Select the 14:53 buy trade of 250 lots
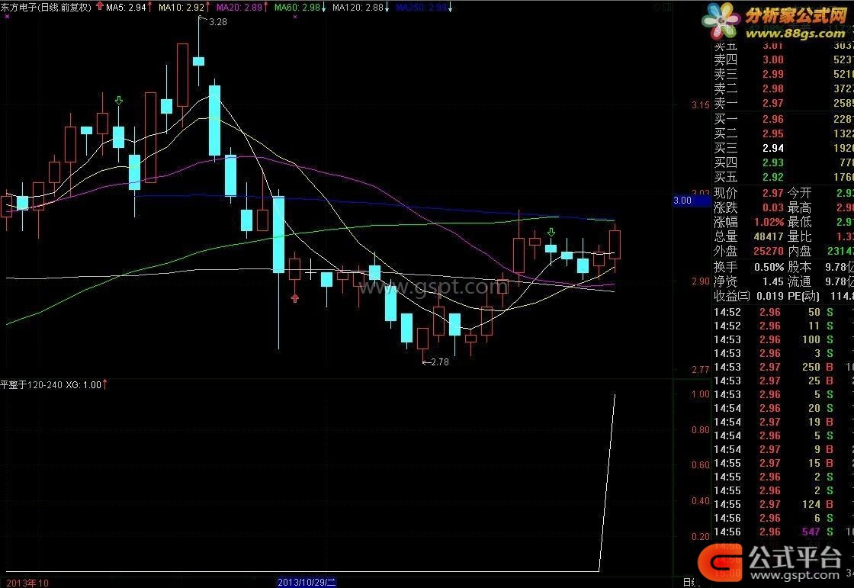 point(783,368)
